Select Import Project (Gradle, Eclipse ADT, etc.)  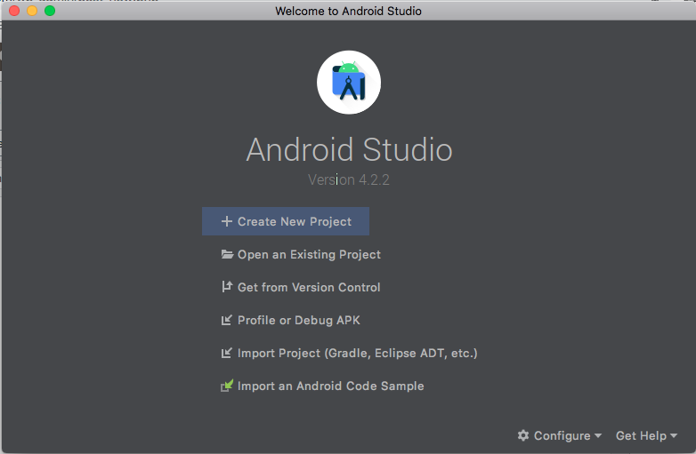point(349,353)
